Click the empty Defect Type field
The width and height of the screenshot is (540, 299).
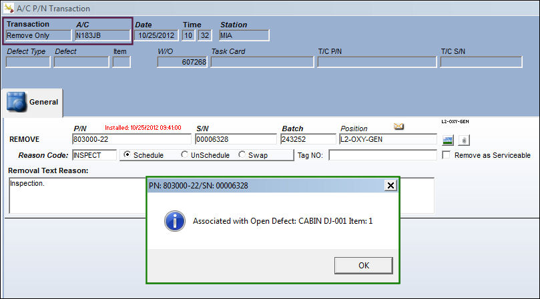tap(28, 62)
